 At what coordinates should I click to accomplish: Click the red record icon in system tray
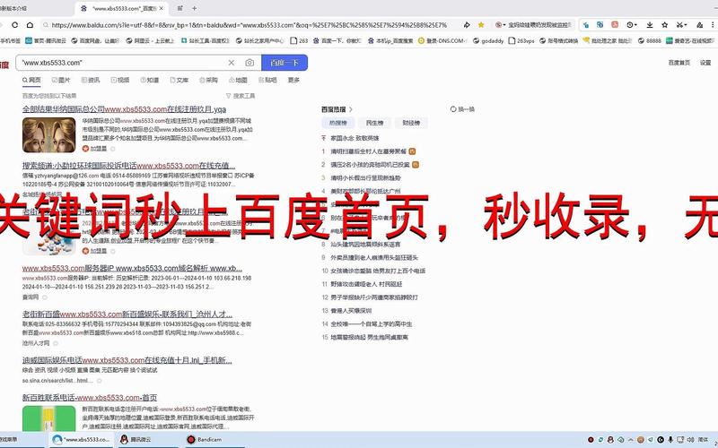[591, 439]
